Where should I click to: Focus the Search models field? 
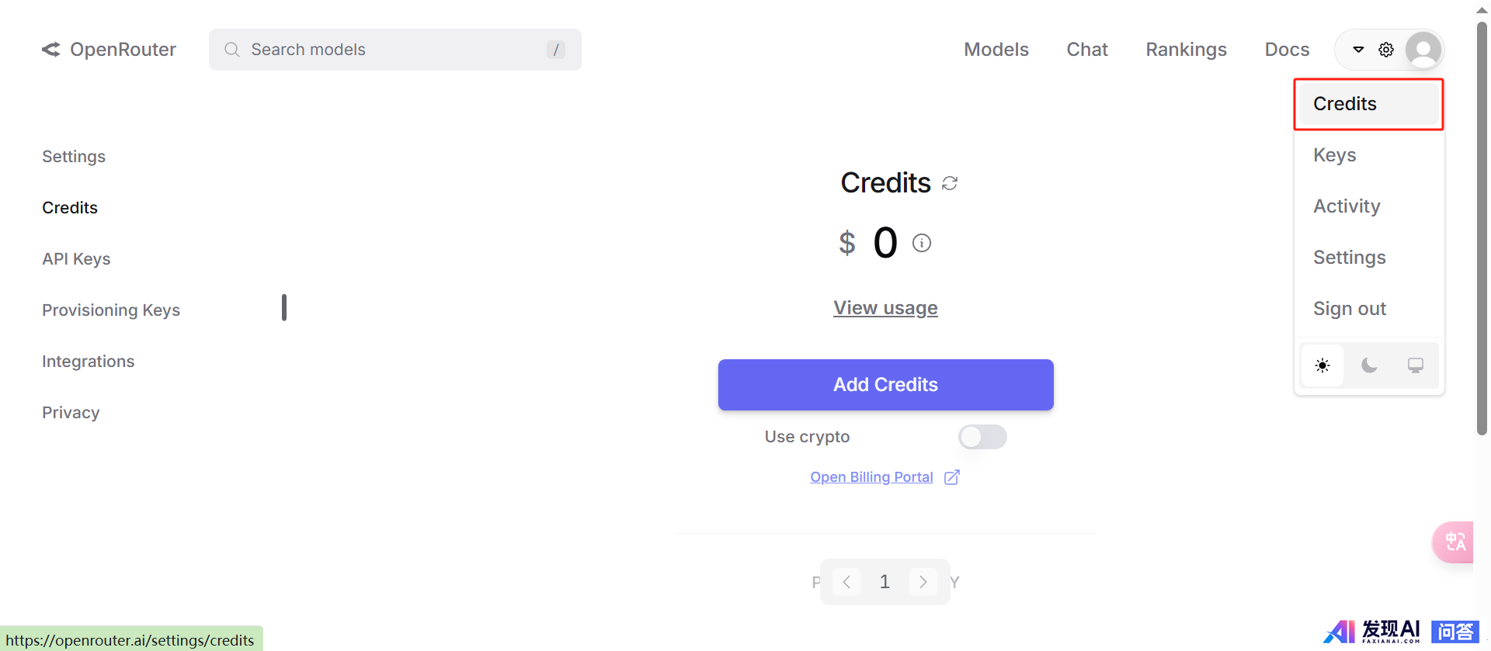[x=394, y=50]
